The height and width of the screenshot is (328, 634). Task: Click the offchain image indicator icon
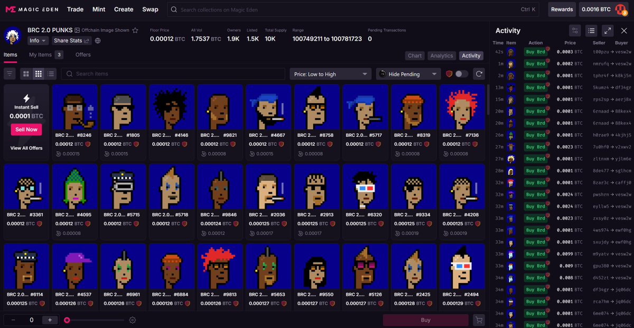(77, 30)
